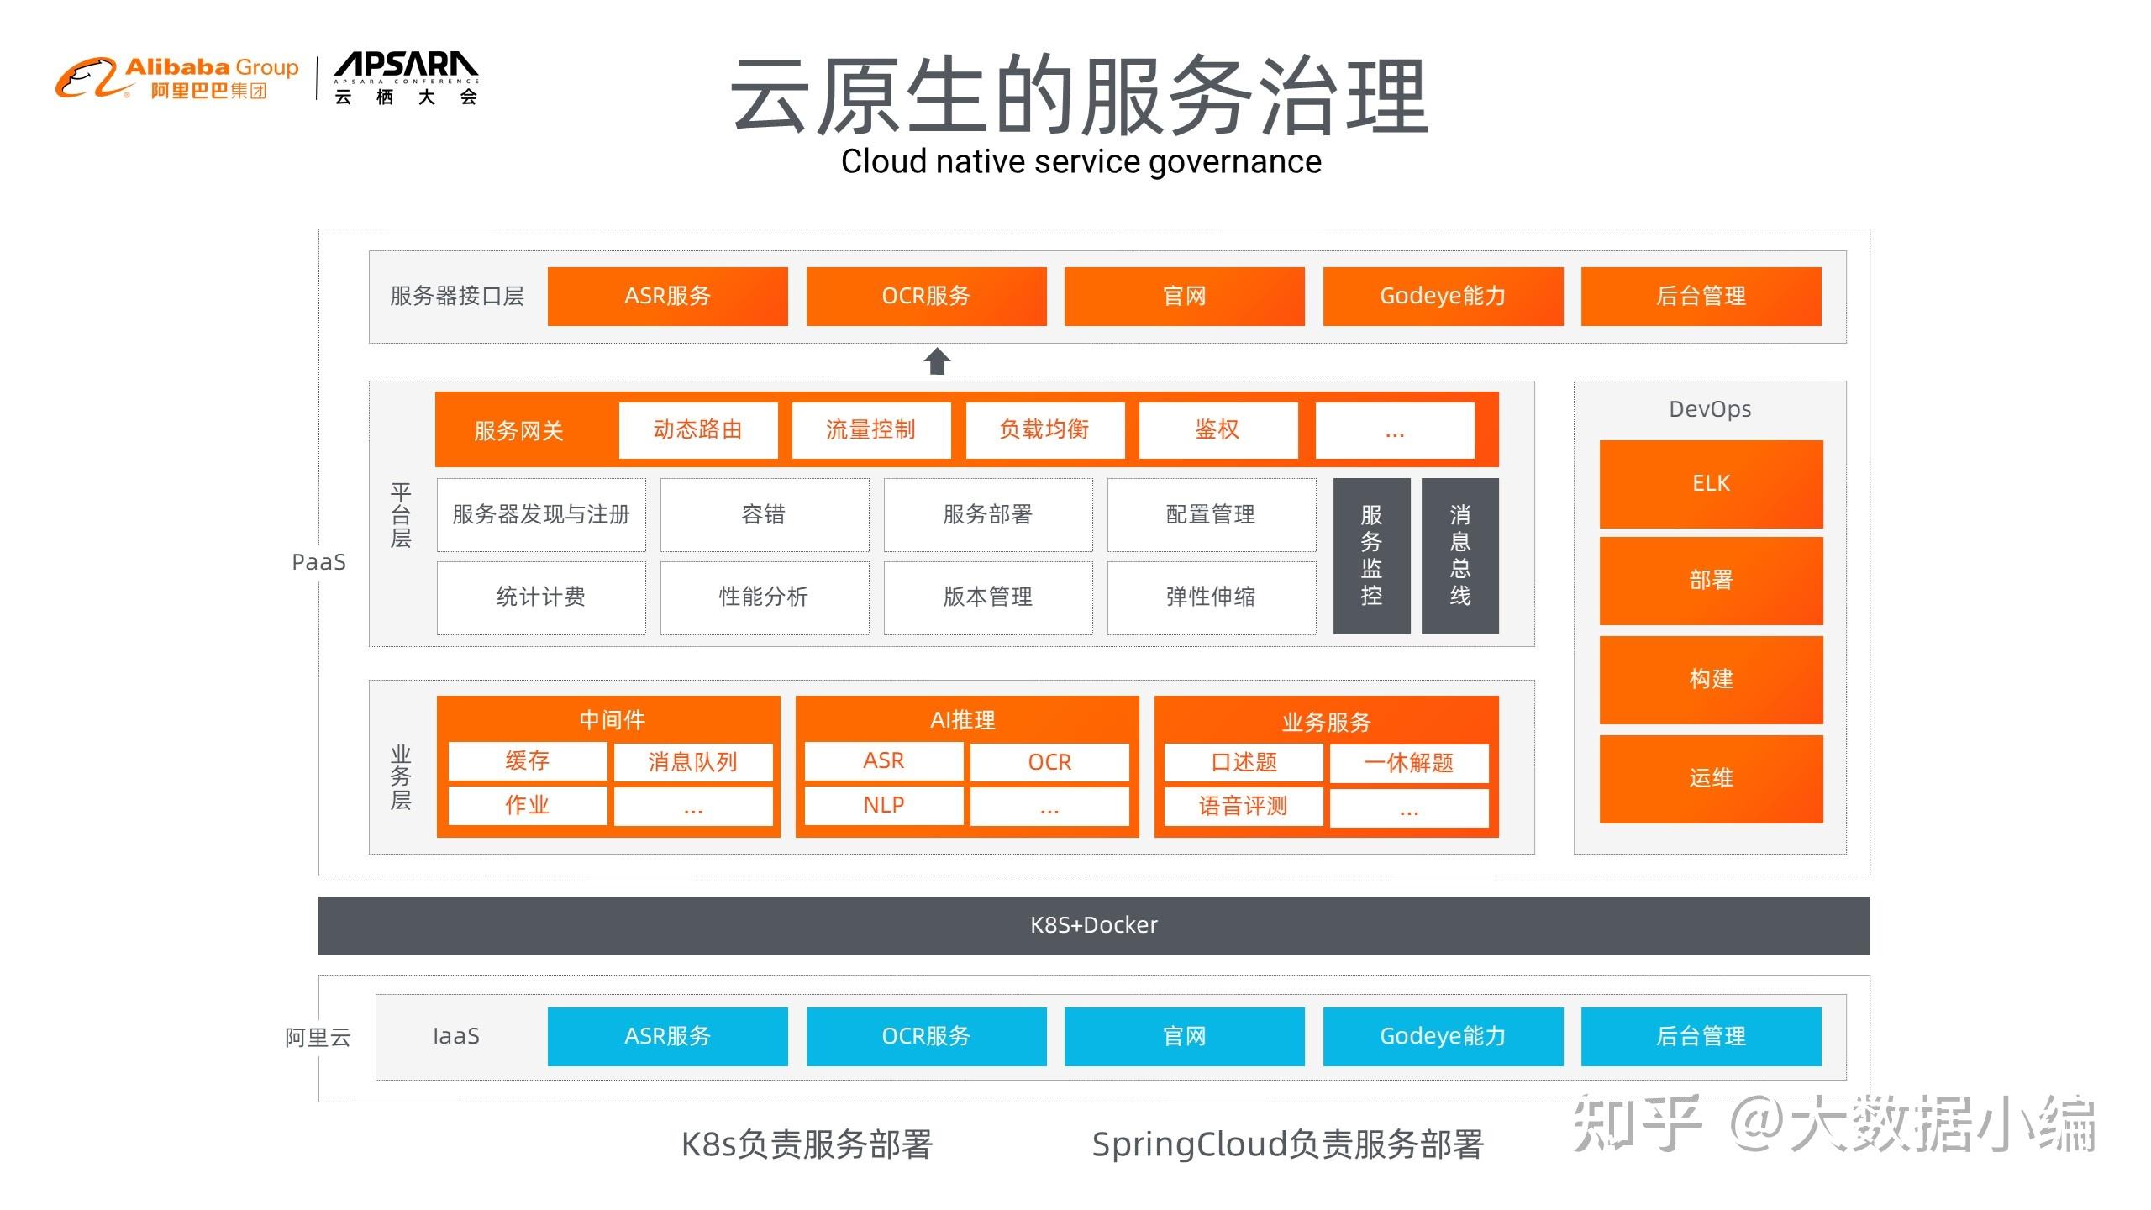This screenshot has height=1210, width=2151.
Task: Click the upward arrow above service gateway
Action: pyautogui.click(x=937, y=362)
